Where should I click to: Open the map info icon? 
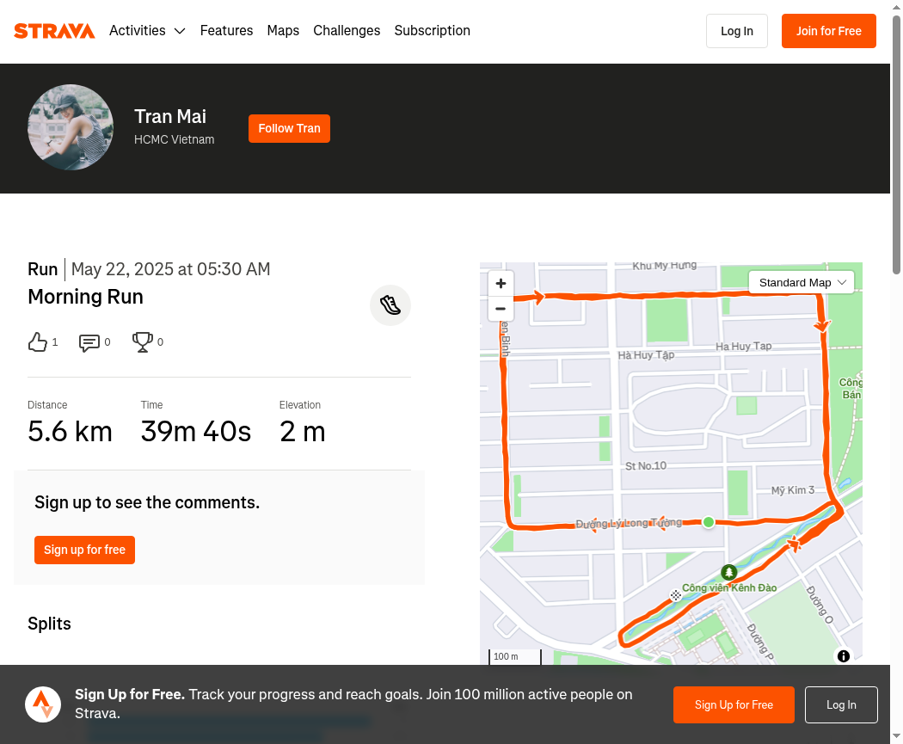click(843, 656)
